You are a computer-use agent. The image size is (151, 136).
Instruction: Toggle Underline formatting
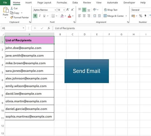pyautogui.click(x=44, y=16)
